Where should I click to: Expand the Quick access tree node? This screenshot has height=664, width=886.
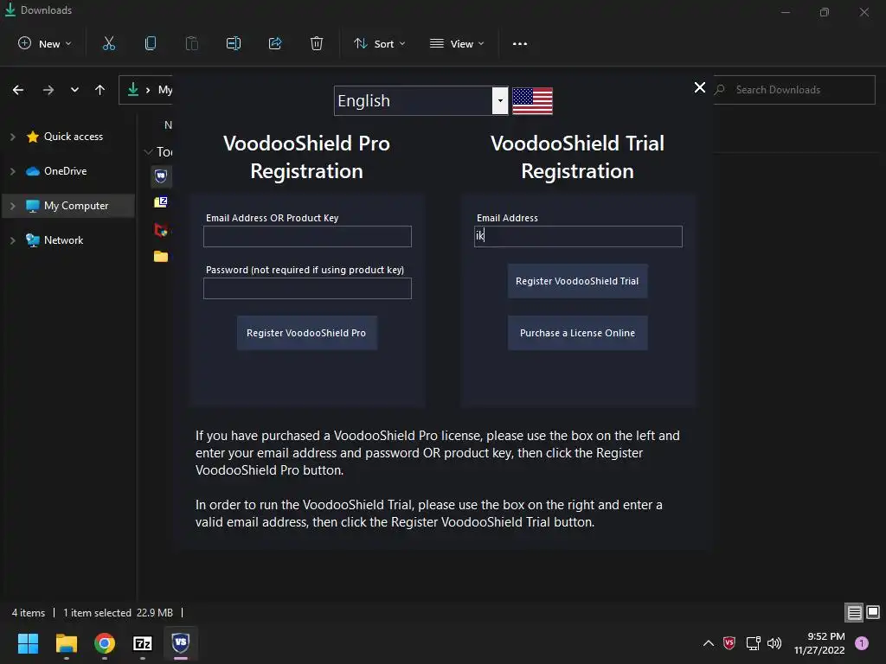tap(12, 137)
